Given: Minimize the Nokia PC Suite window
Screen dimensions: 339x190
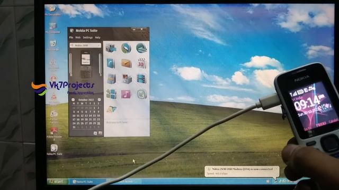Looking at the screenshot, I should pos(134,30).
